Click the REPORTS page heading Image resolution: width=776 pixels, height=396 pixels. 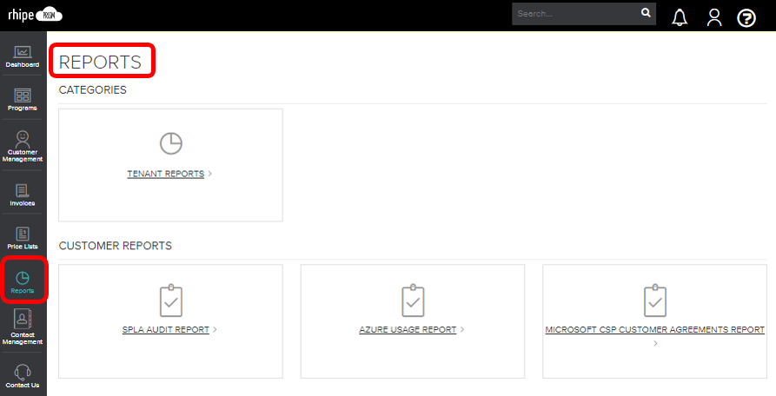[x=100, y=62]
